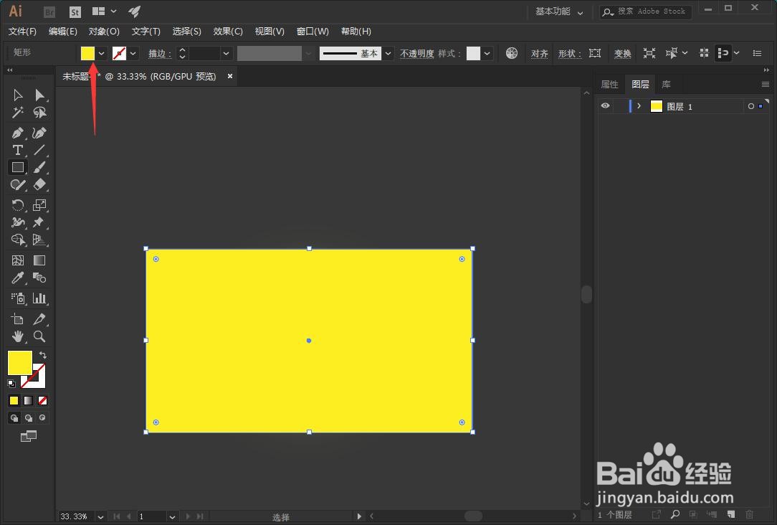This screenshot has width=777, height=525.
Task: Select the Pen tool
Action: [17, 133]
